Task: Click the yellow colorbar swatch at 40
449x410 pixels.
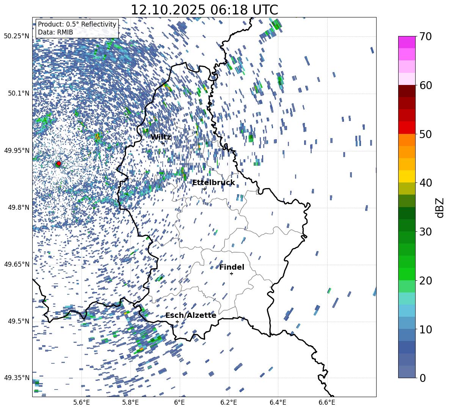Action: [x=407, y=176]
